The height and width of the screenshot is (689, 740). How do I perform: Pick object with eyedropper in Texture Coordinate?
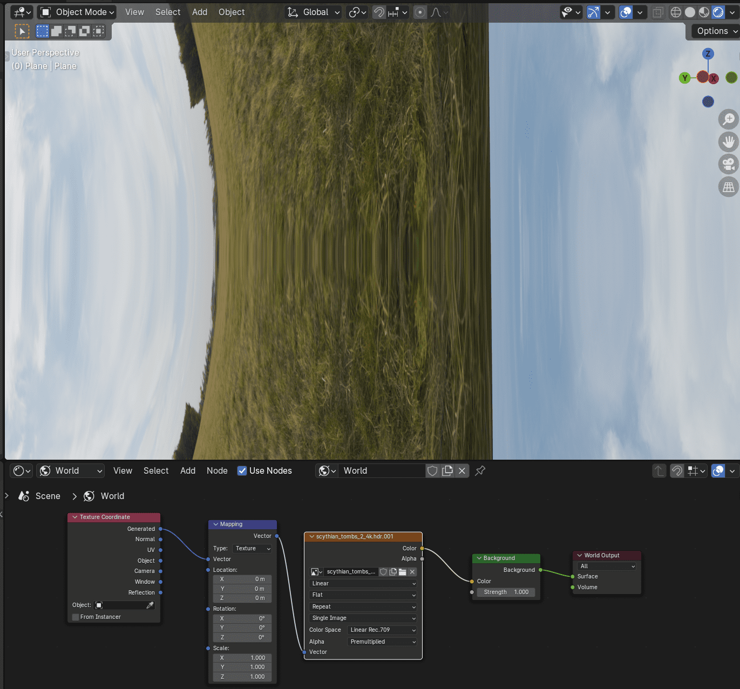pos(150,605)
